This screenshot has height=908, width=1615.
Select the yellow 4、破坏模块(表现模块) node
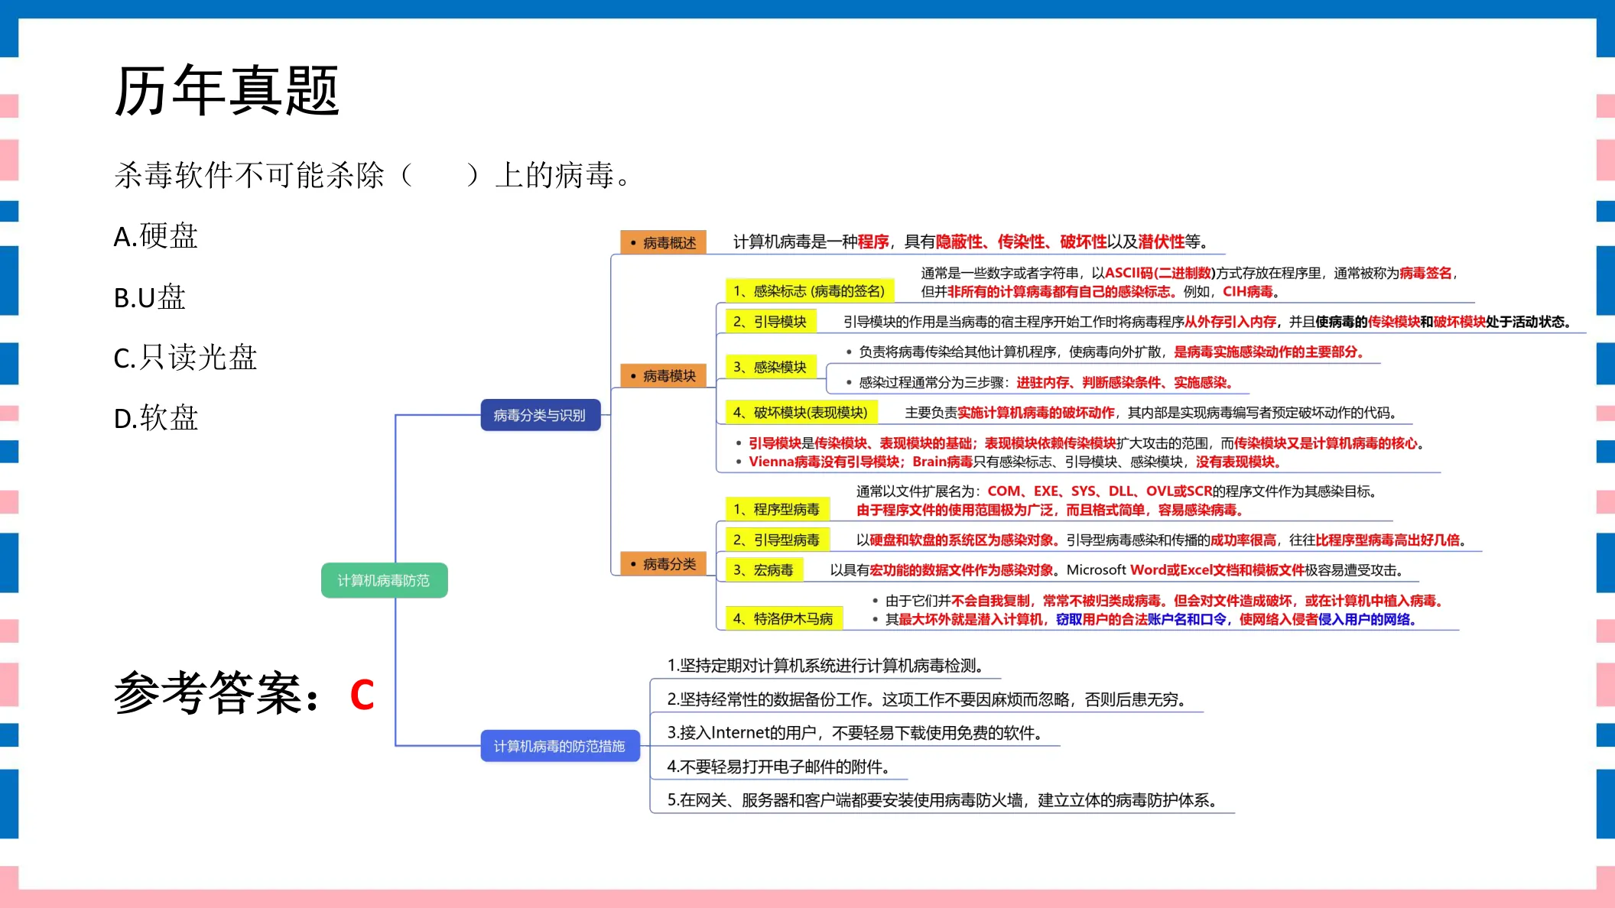[801, 413]
